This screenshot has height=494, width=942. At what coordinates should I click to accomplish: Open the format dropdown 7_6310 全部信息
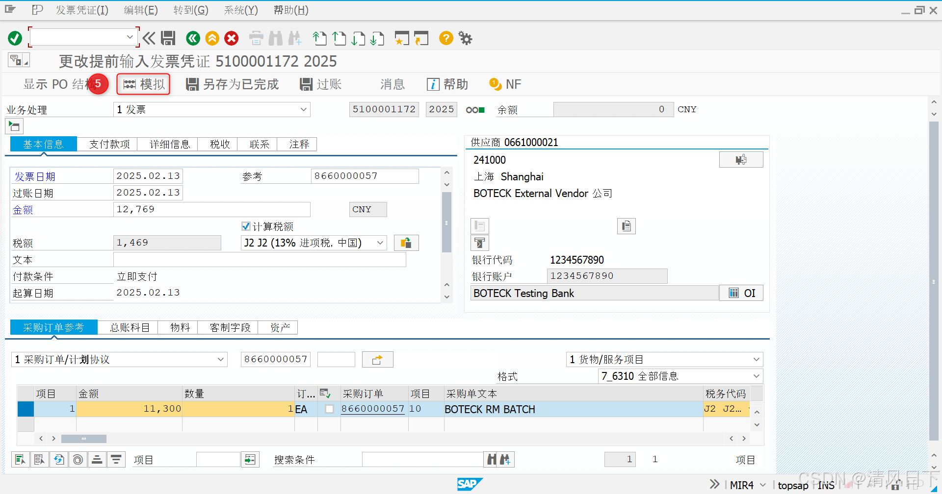[756, 376]
